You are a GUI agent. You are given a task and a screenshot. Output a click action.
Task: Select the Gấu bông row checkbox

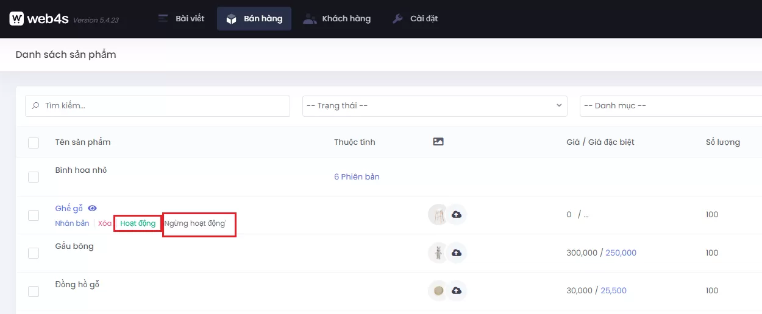pyautogui.click(x=34, y=253)
